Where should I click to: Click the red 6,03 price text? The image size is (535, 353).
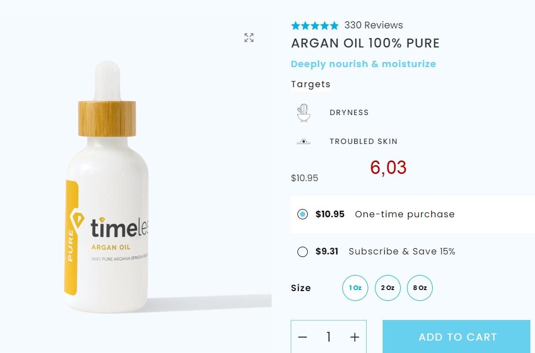point(388,168)
